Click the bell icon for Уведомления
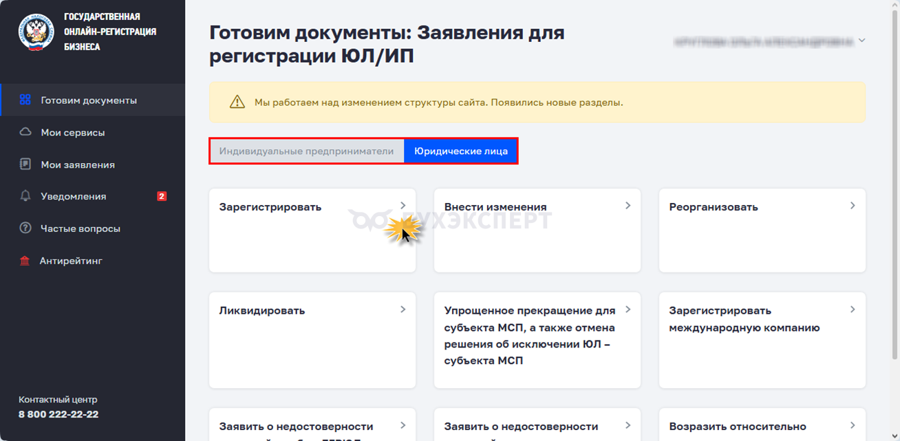Image resolution: width=900 pixels, height=441 pixels. pos(25,196)
